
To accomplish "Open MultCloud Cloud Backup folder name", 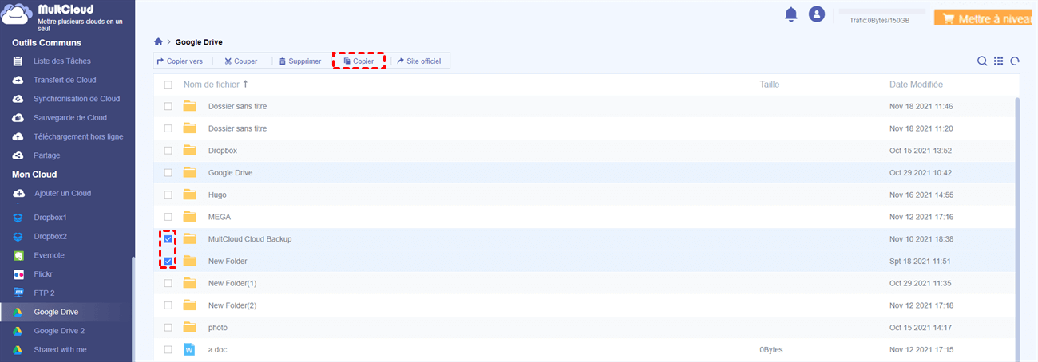I will coord(250,238).
